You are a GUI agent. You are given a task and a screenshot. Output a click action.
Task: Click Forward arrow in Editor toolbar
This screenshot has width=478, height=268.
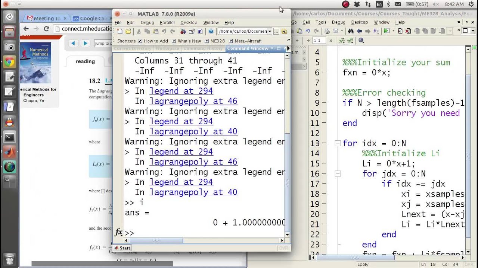point(367,31)
